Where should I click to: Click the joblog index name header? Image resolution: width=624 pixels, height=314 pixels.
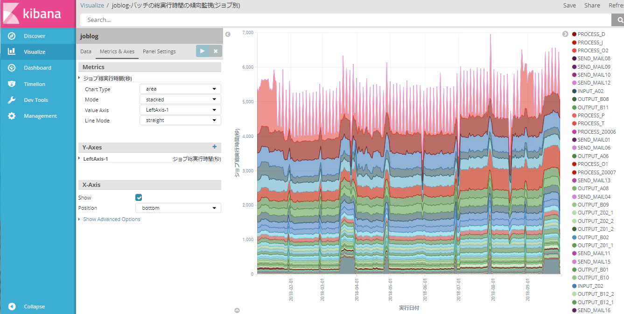89,36
